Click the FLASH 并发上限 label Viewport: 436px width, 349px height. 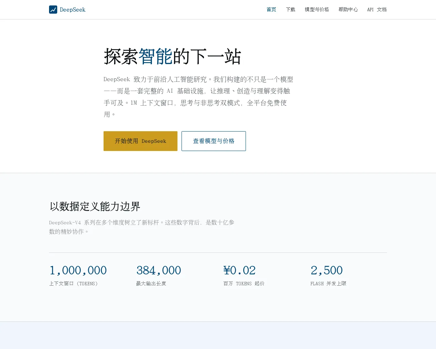(x=328, y=284)
